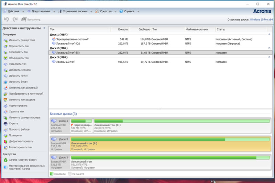Screen dimensions: 275x183
Task: Open Просмотр файлов operation
Action: (16, 129)
